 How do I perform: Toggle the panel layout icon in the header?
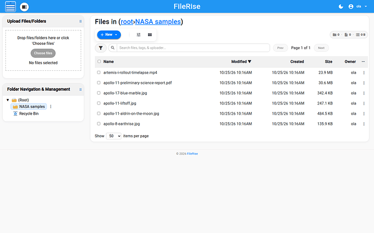click(x=24, y=7)
